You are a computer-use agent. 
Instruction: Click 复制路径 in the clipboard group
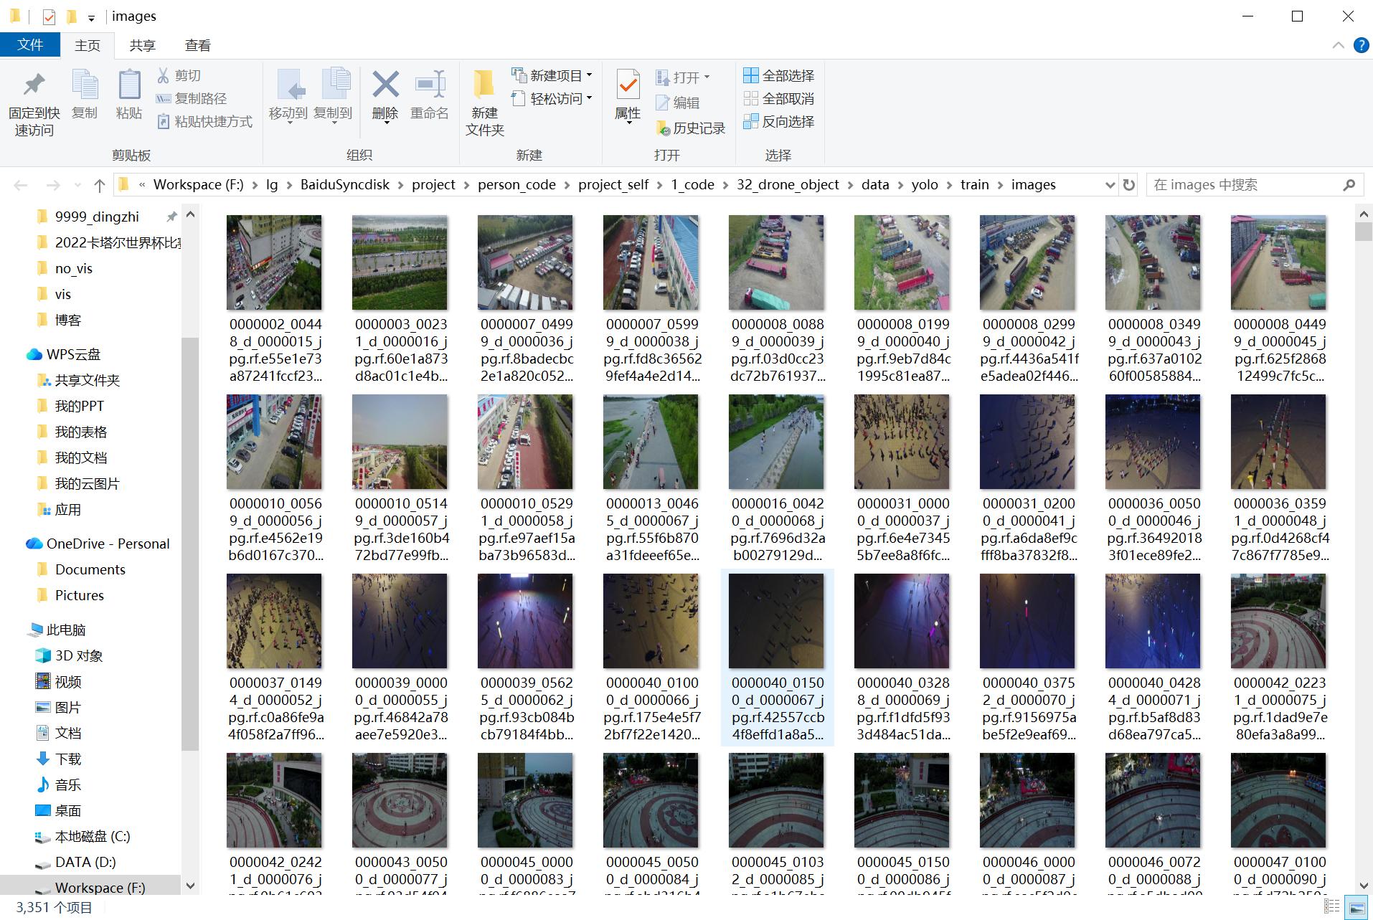[192, 98]
